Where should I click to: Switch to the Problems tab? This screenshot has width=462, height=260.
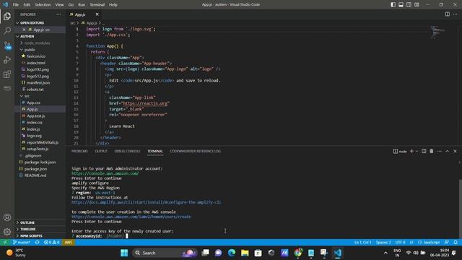tap(79, 151)
